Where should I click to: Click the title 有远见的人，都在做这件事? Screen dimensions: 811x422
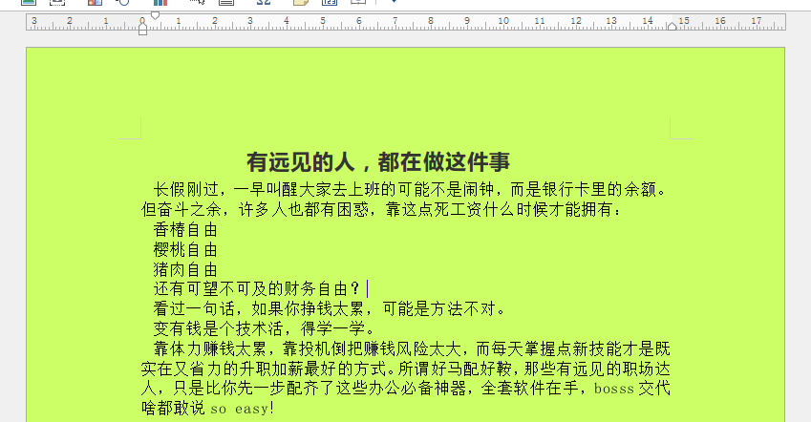[378, 162]
